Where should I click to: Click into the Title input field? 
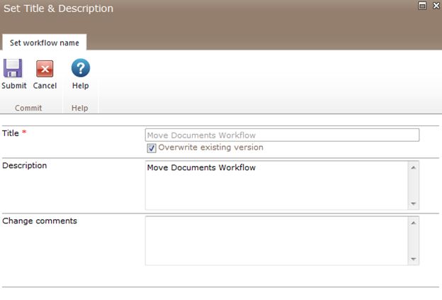pyautogui.click(x=282, y=135)
